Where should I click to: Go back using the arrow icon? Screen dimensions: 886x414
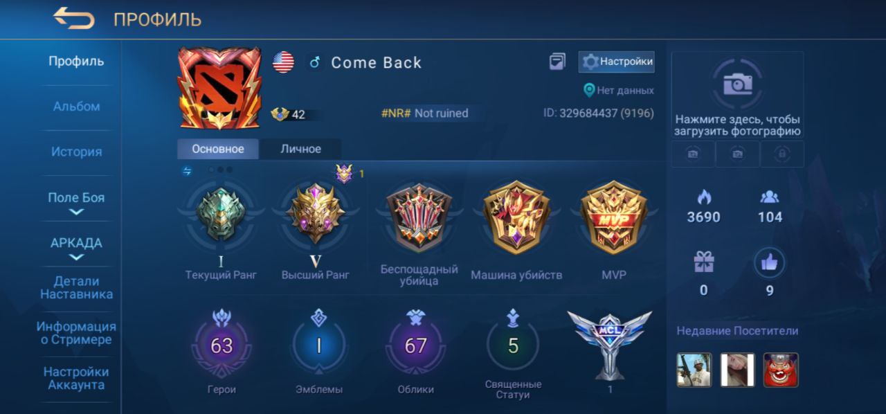(x=73, y=19)
